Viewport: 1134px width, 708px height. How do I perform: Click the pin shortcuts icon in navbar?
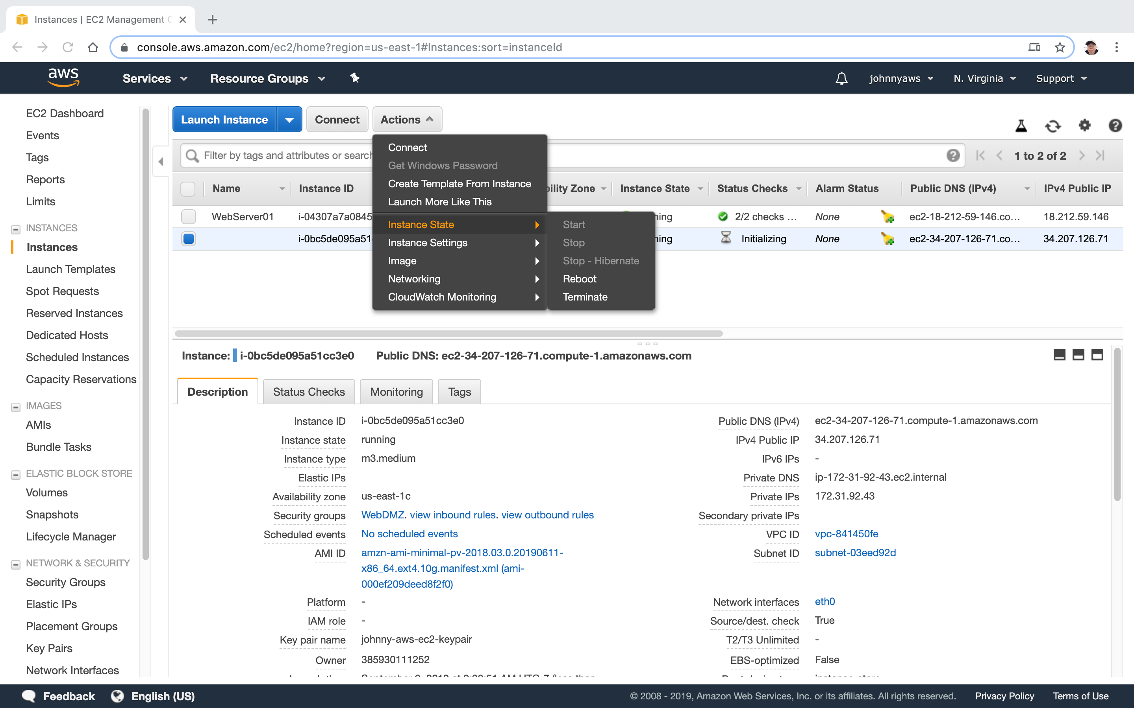tap(355, 78)
